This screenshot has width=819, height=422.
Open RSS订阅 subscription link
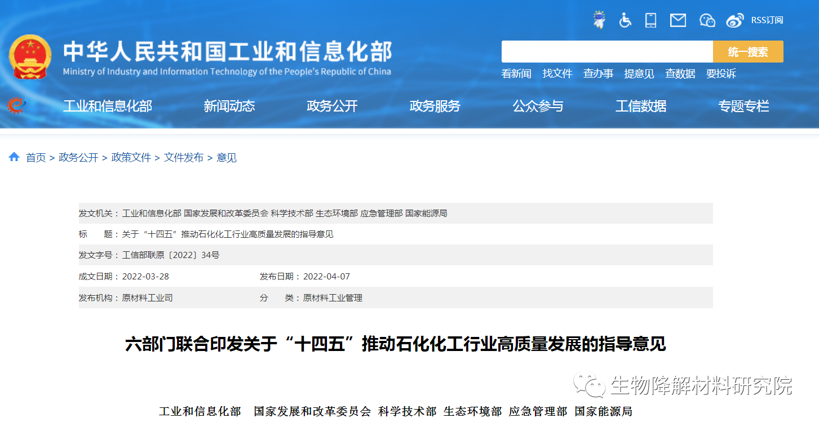767,20
